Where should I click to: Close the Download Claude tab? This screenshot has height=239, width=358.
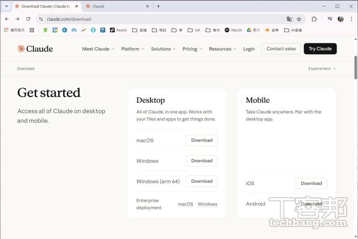(77, 6)
